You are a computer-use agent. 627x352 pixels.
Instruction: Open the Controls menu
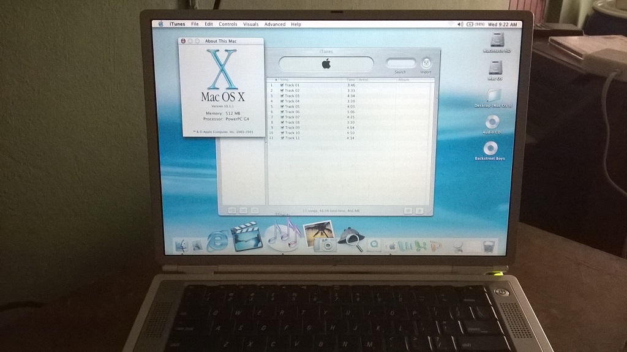pos(228,24)
